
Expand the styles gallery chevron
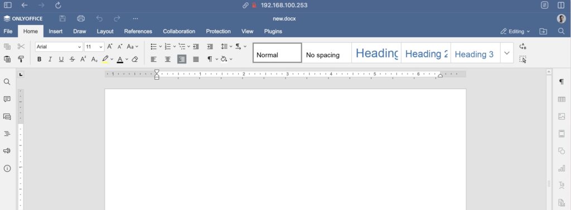(506, 53)
